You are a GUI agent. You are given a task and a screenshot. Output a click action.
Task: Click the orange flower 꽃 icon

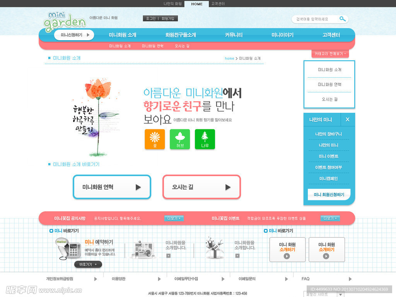click(x=155, y=139)
